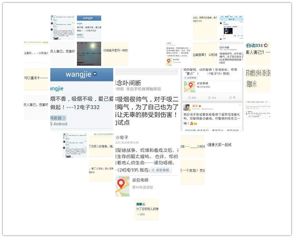Expand the chevron on the 孟非 post
The image size is (294, 238).
pos(240,105)
